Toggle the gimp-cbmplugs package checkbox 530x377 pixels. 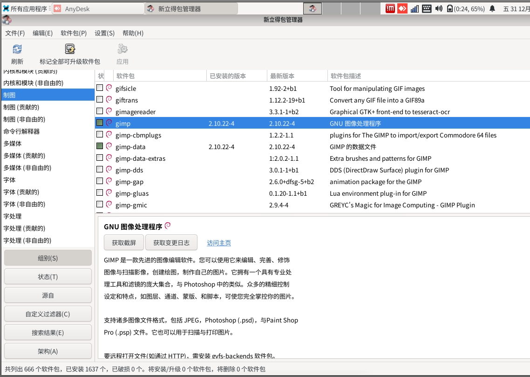(x=100, y=135)
